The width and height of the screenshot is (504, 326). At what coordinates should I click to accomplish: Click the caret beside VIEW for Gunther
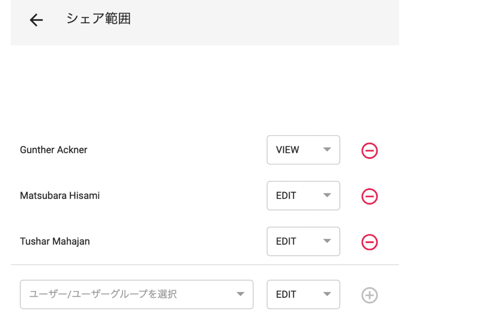pyautogui.click(x=327, y=150)
